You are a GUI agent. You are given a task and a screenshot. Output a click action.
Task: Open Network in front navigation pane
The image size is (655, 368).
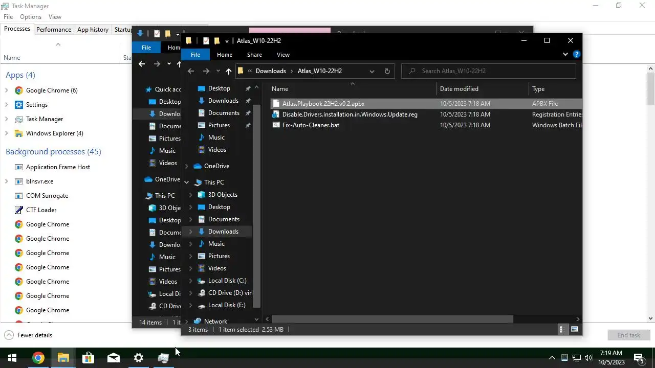click(x=215, y=321)
